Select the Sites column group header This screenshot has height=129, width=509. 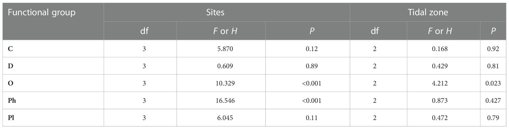pos(227,13)
